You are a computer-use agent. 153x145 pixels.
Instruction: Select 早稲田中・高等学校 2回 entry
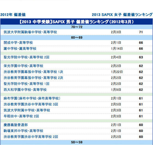(x=21, y=116)
